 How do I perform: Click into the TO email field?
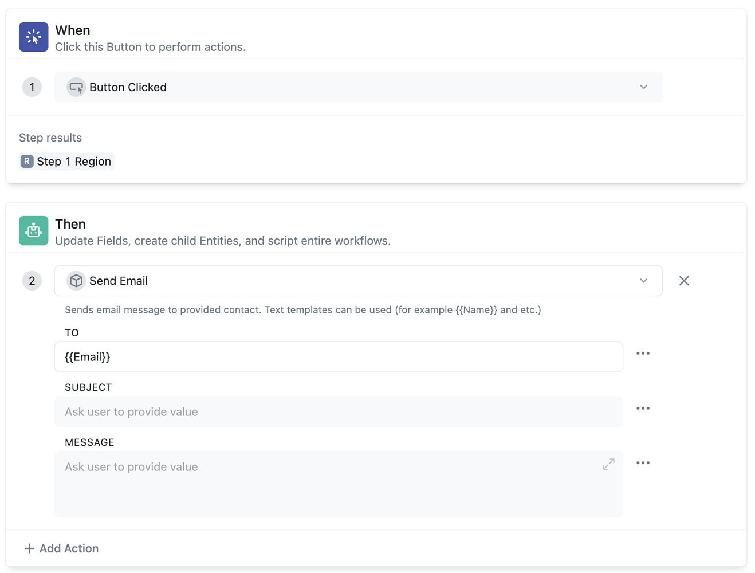pyautogui.click(x=338, y=357)
